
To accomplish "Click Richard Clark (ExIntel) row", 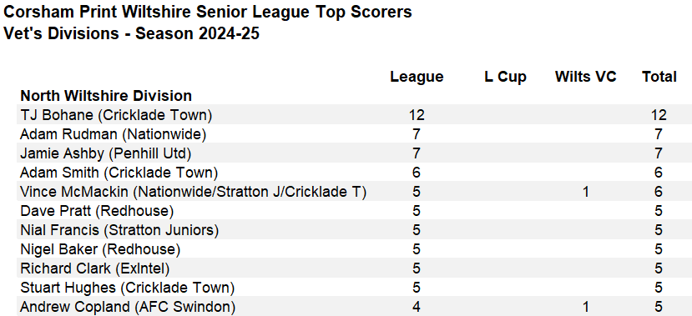I will click(349, 268).
